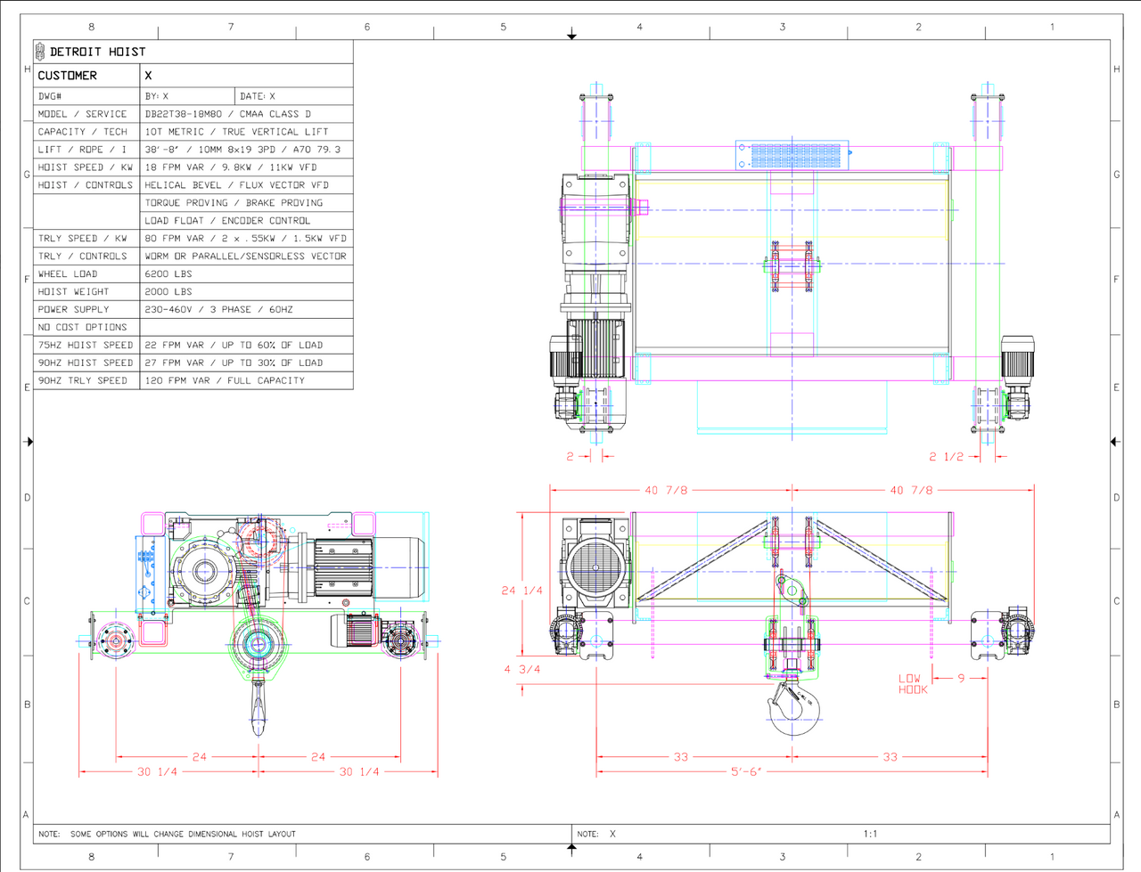Click the HOIST / CONTROLS label

[x=85, y=185]
